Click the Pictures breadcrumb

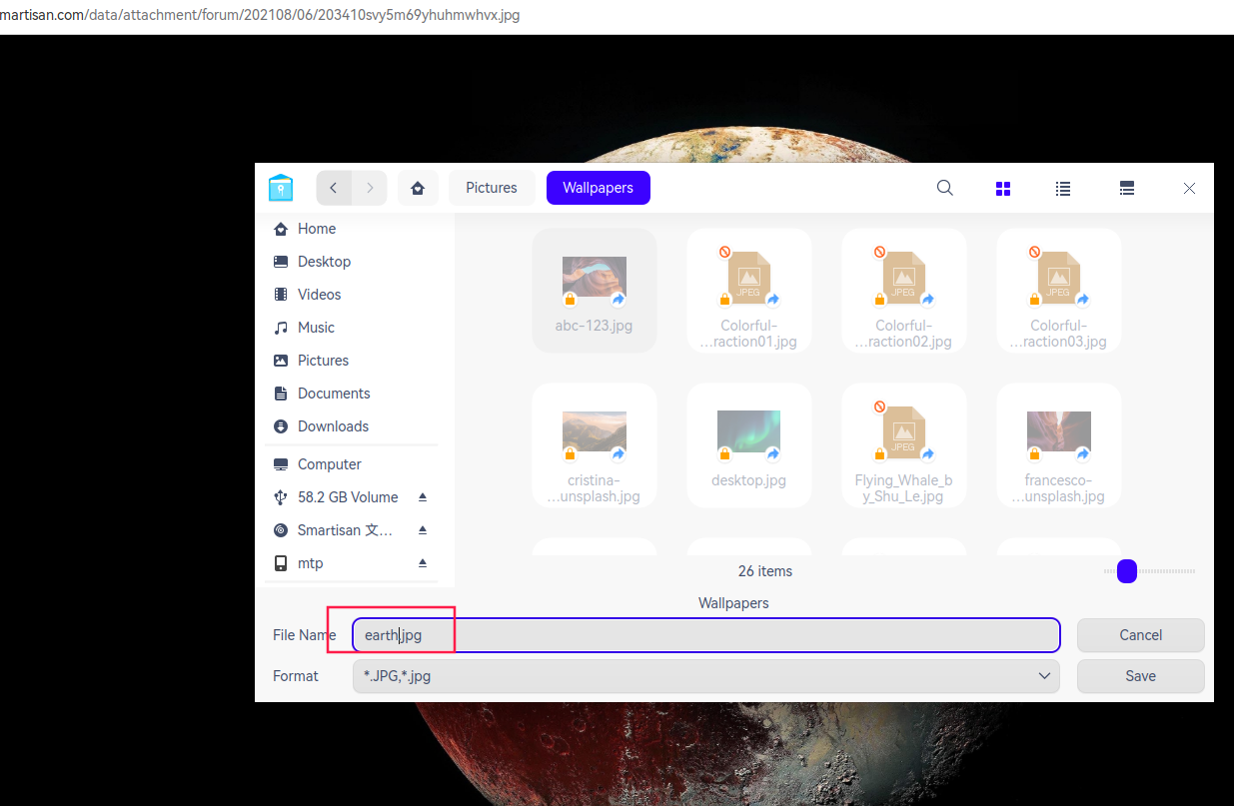click(x=492, y=188)
